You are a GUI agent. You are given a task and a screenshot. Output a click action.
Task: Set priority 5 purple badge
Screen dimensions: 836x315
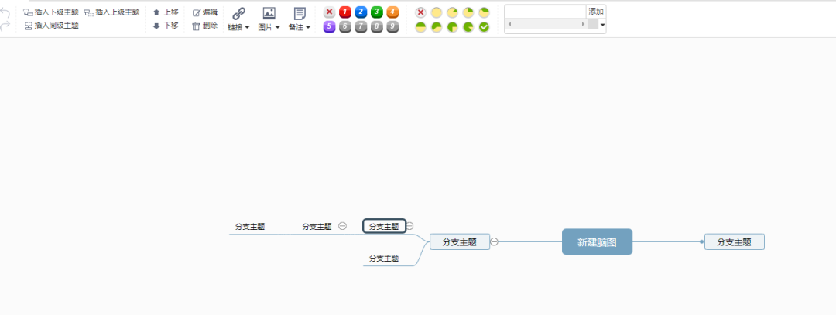tap(330, 26)
